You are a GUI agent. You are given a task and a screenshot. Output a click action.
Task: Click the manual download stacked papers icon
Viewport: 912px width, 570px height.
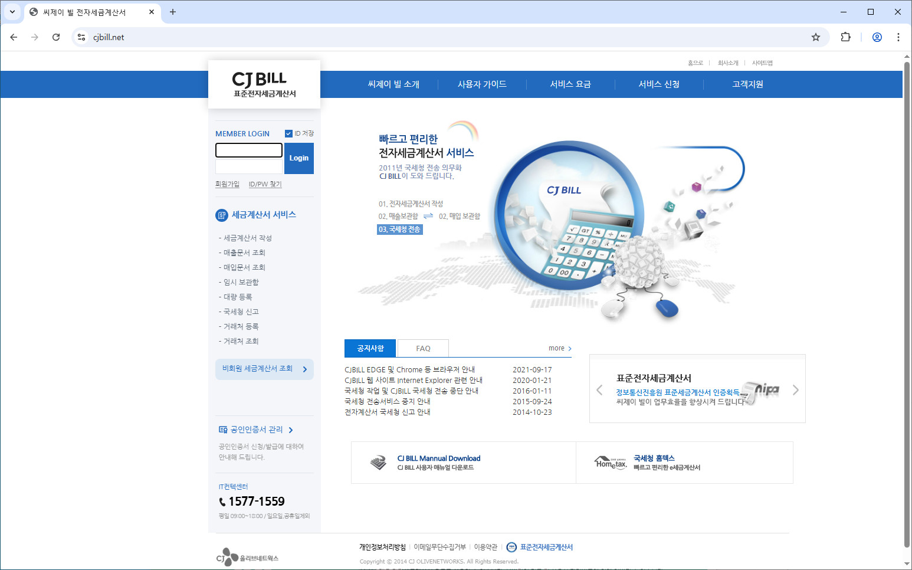pyautogui.click(x=378, y=463)
